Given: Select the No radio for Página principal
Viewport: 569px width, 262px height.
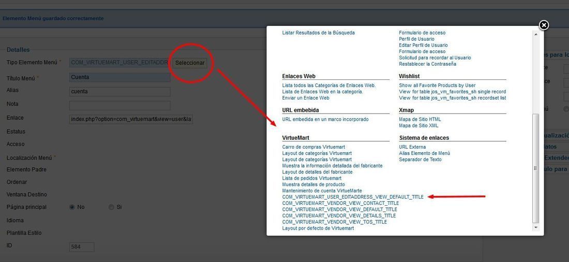Looking at the screenshot, I should pos(72,207).
